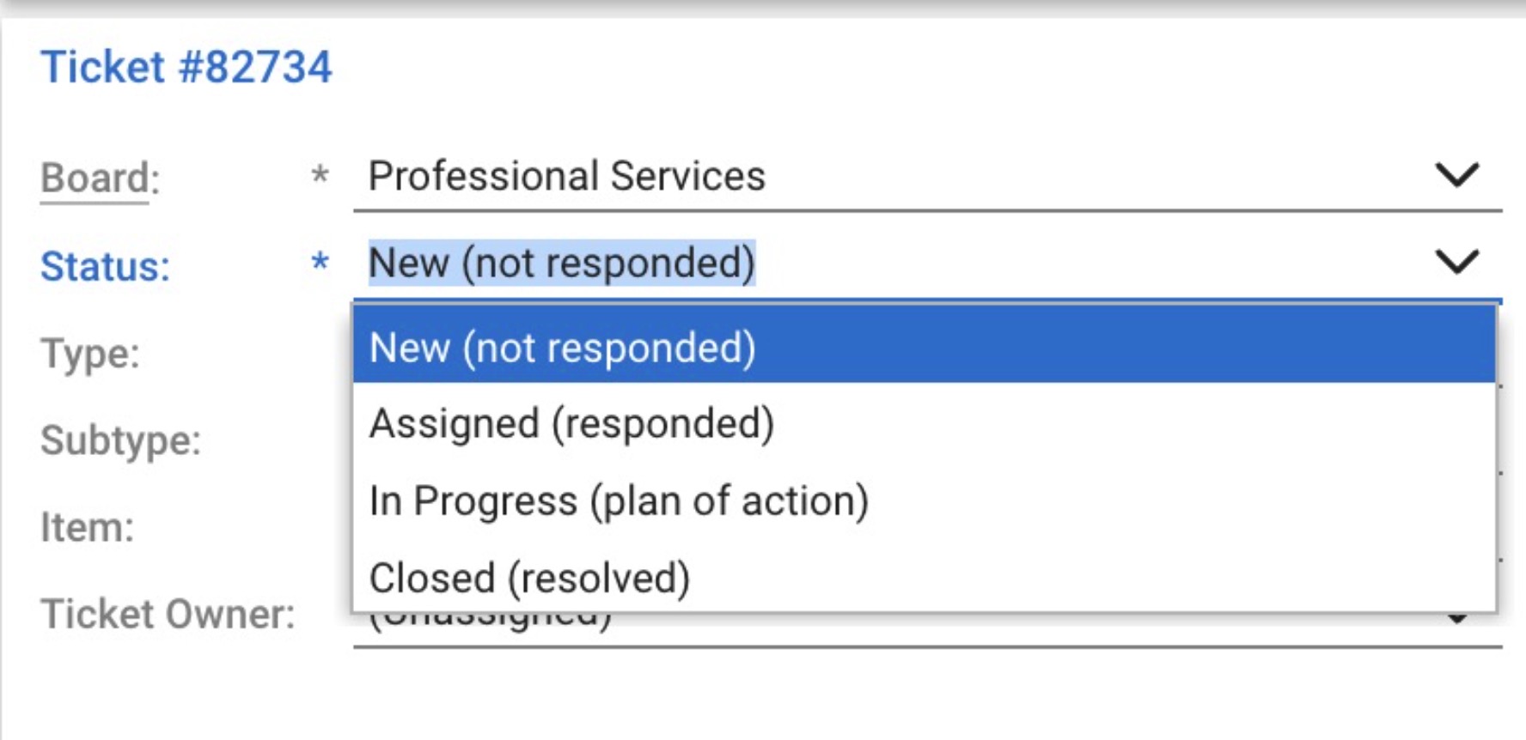Click the Subtype field label
1526x740 pixels.
point(120,440)
